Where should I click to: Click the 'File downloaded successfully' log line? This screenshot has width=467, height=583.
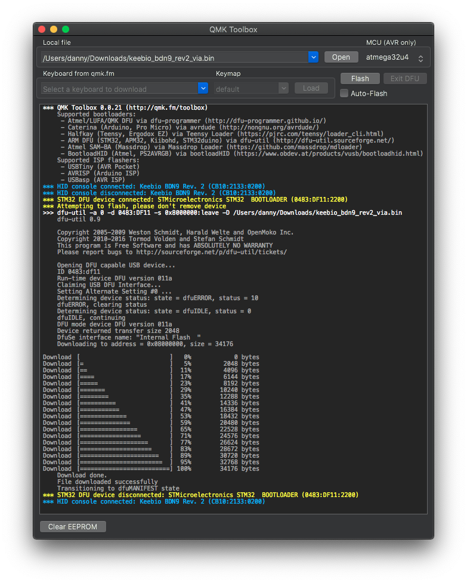point(107,482)
